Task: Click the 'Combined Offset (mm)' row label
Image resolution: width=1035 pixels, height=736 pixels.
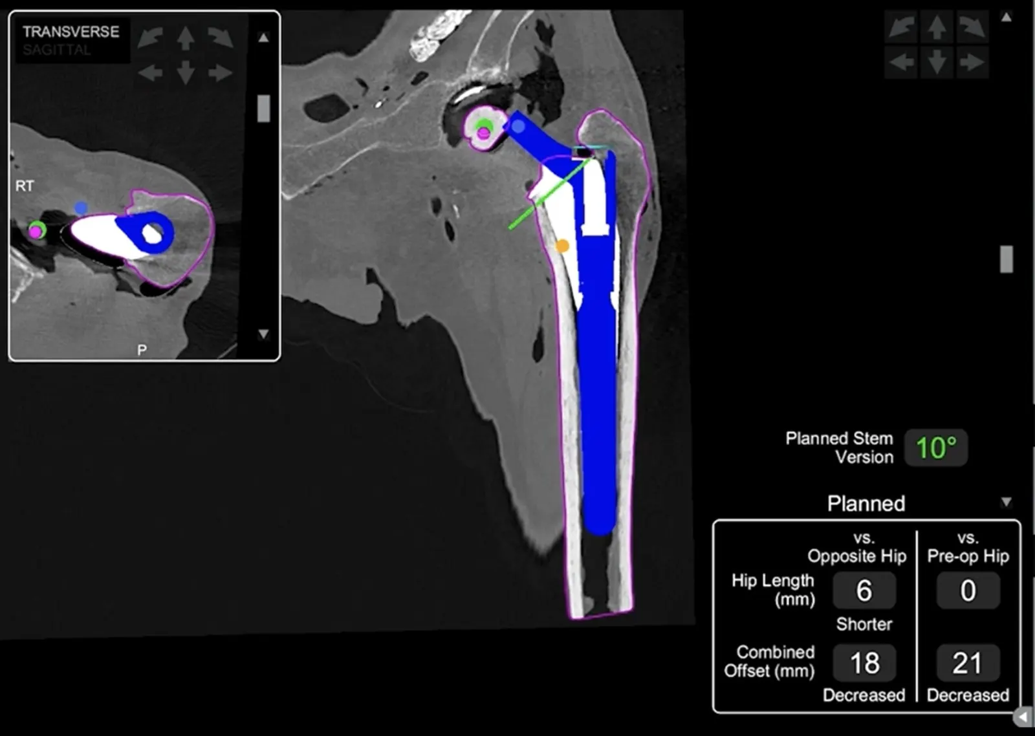Action: (769, 662)
